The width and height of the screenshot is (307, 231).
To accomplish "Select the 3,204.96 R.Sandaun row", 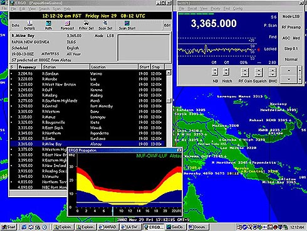I will [88, 73].
